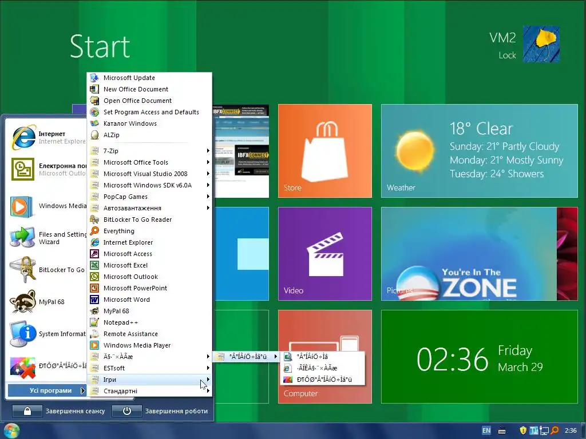Select second item with IE icon in rightmost submenu
The image size is (586, 439).
[322, 368]
